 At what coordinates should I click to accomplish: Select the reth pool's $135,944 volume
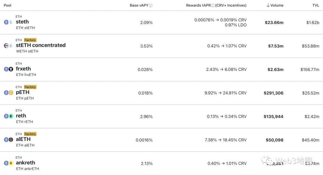coord(273,117)
